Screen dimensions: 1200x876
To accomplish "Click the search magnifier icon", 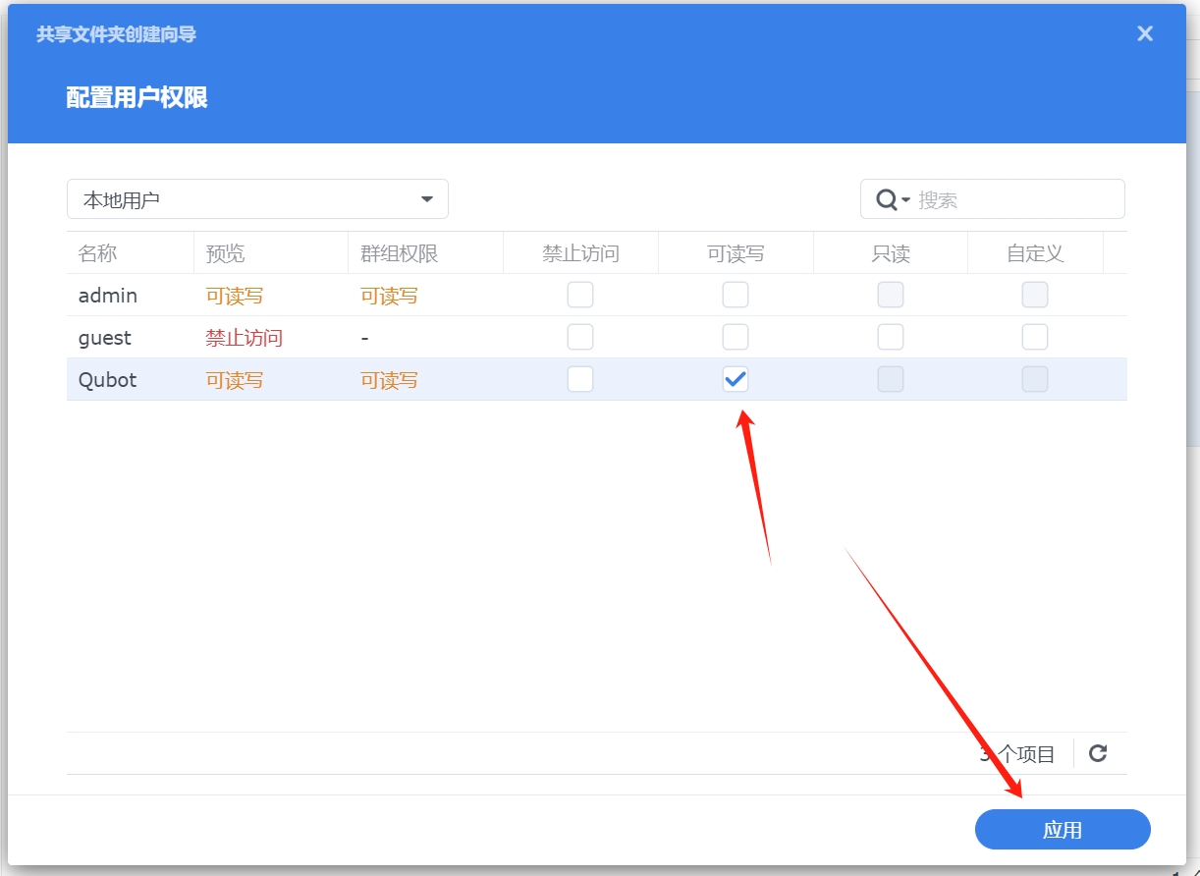I will point(886,199).
